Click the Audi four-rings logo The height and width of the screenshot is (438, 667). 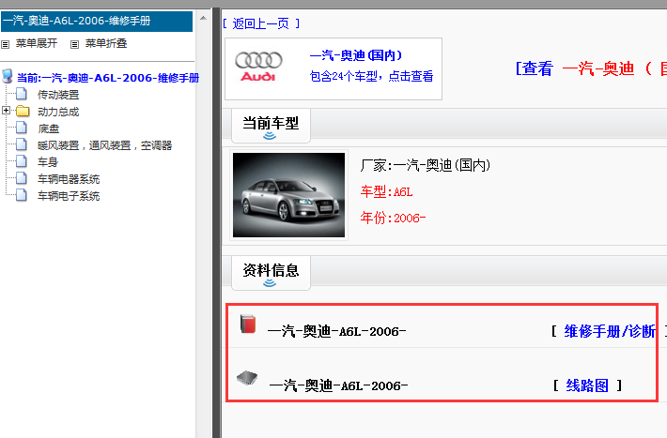coord(258,60)
